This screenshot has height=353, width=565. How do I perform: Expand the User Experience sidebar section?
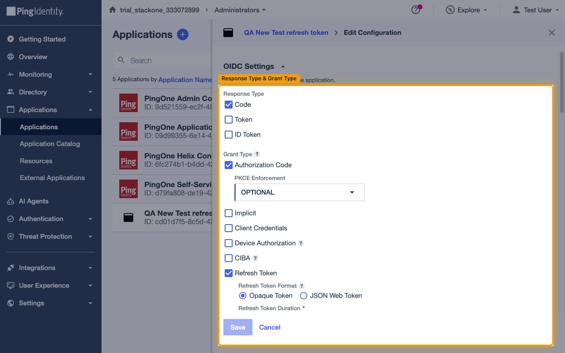(x=90, y=285)
